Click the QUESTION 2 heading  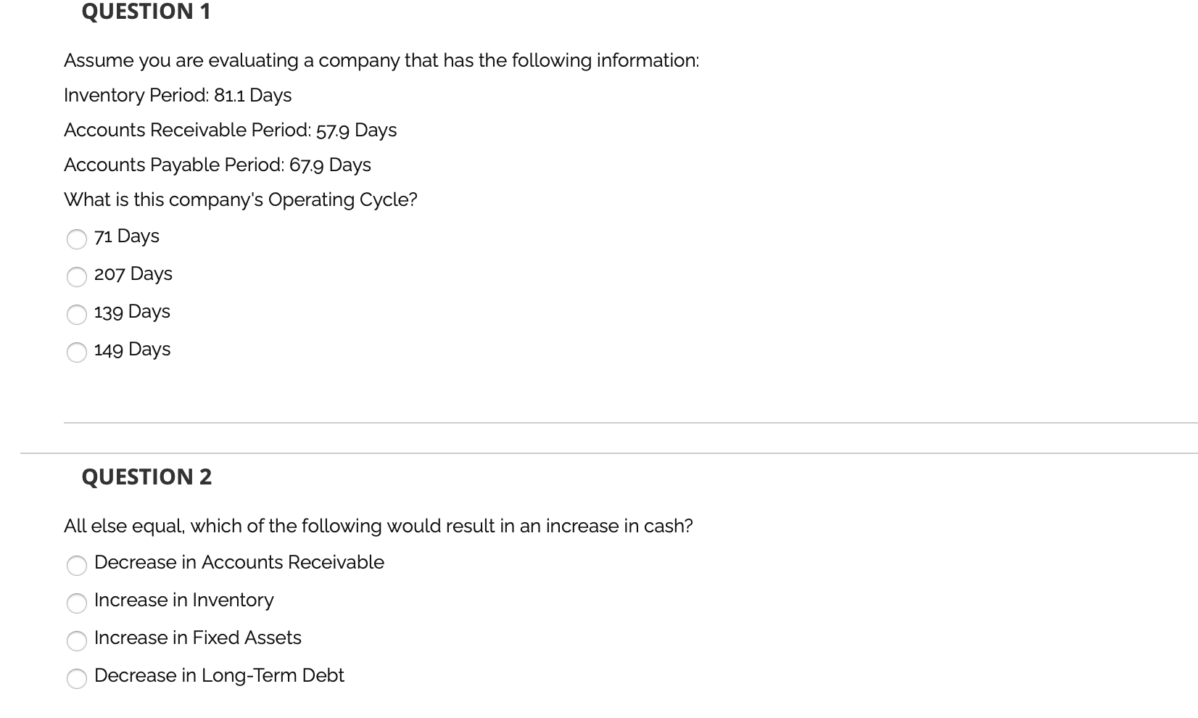pyautogui.click(x=146, y=476)
